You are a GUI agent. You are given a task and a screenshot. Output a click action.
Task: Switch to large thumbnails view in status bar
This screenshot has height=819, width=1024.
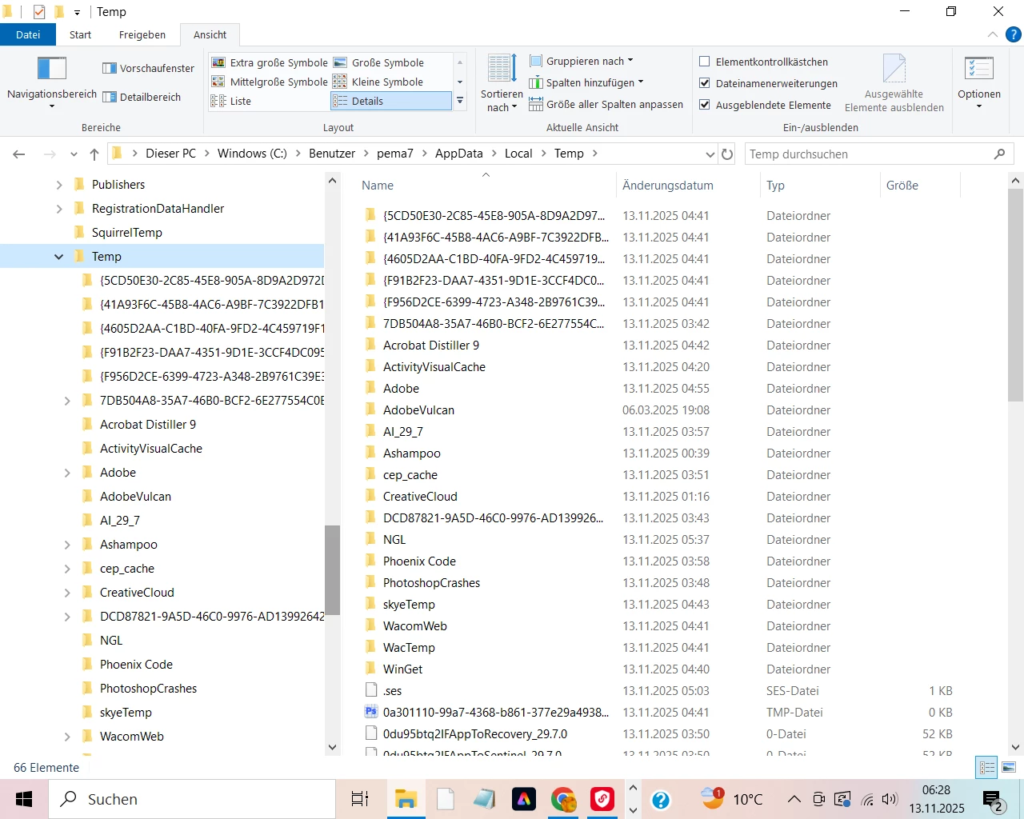click(1009, 767)
